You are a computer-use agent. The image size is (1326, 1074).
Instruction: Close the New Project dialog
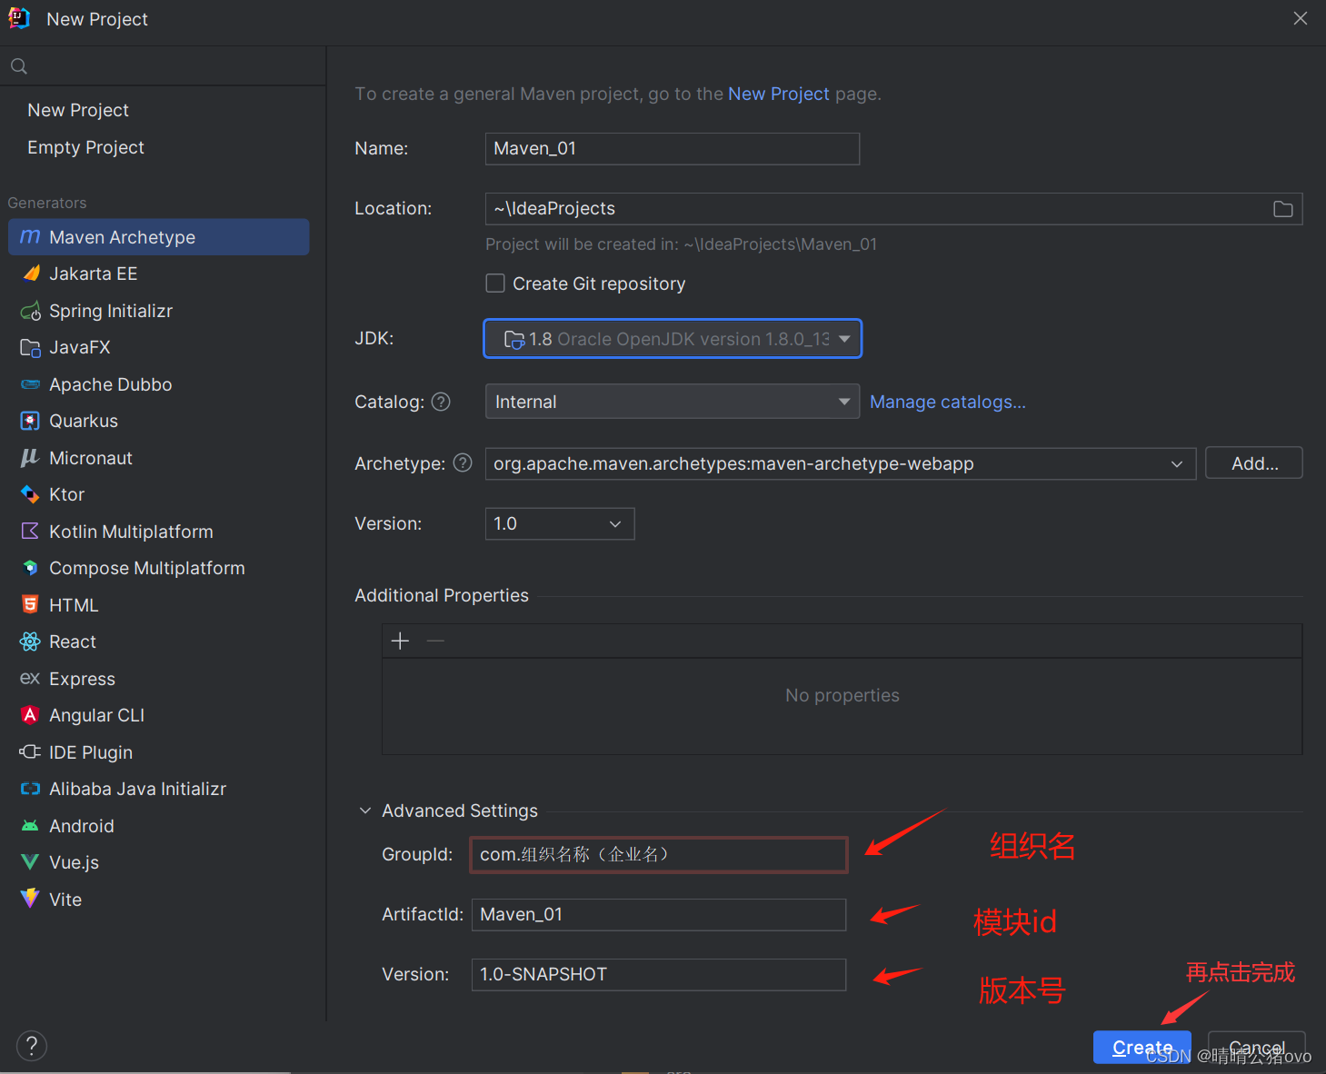pyautogui.click(x=1301, y=18)
